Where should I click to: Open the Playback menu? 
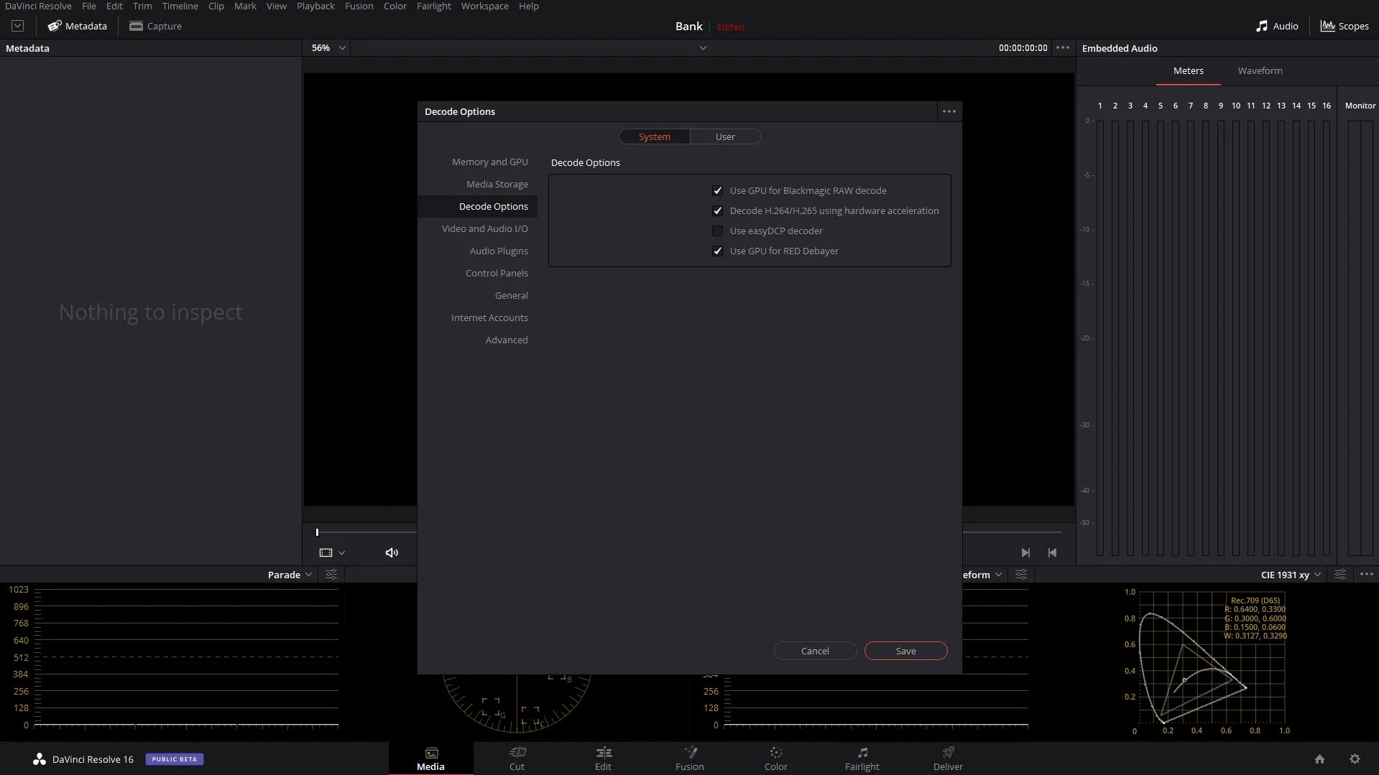[315, 6]
